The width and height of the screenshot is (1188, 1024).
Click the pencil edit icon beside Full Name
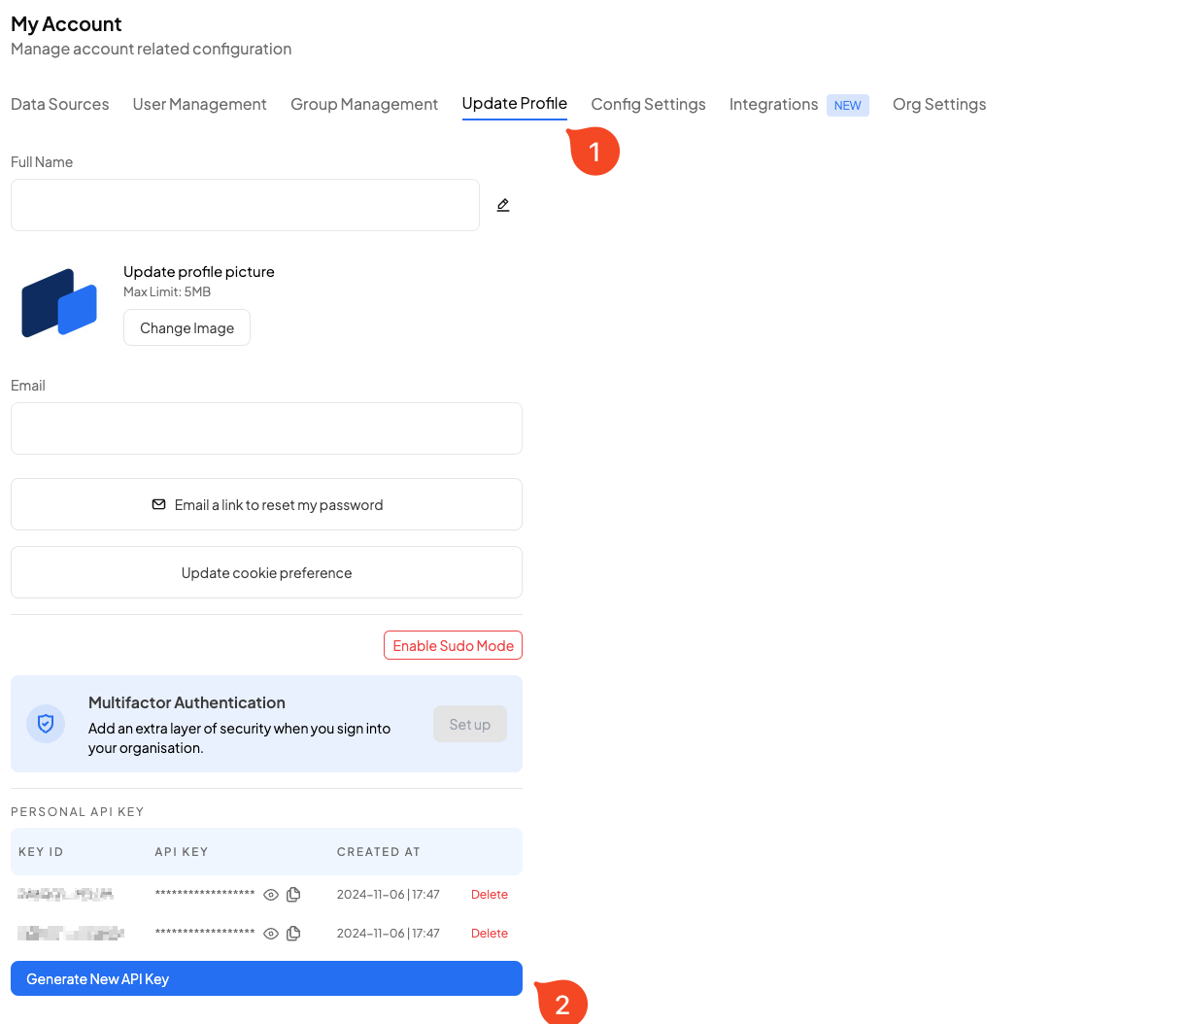pyautogui.click(x=503, y=205)
